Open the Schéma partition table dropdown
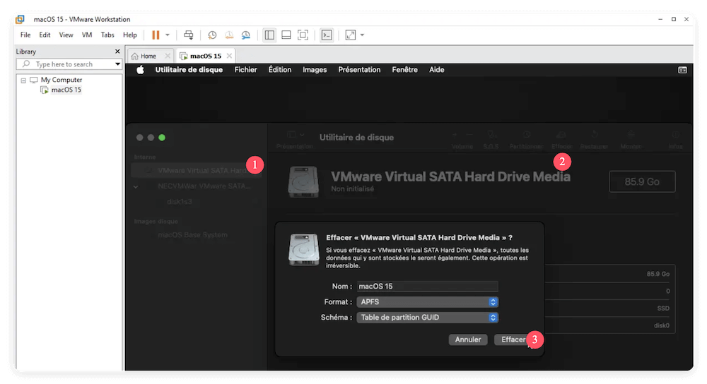 428,318
